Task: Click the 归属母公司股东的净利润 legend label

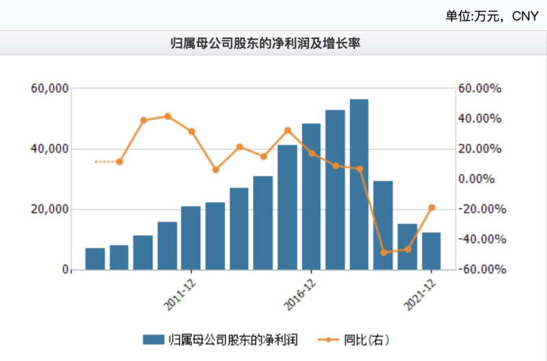Action: (x=233, y=340)
